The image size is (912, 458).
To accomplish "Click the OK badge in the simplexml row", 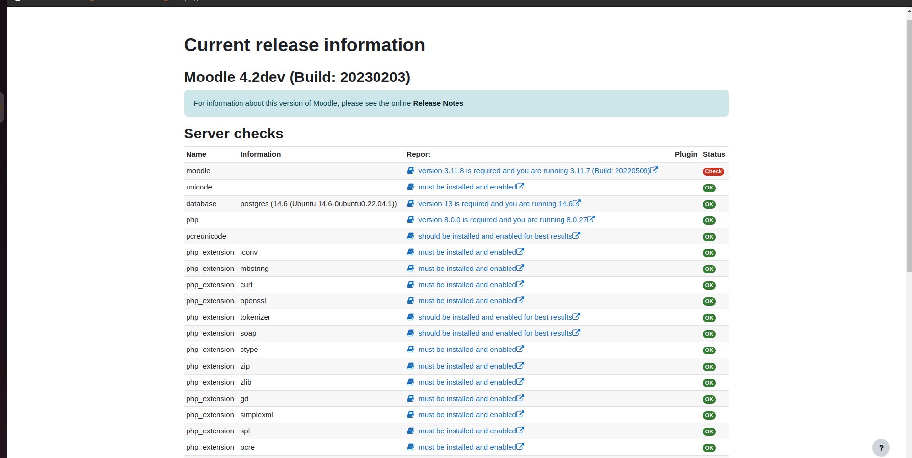I will [x=709, y=415].
